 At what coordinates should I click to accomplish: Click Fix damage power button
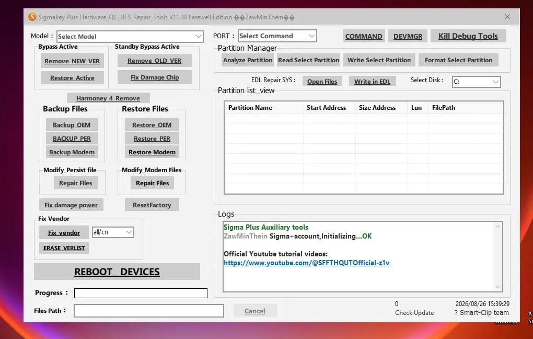pyautogui.click(x=71, y=205)
